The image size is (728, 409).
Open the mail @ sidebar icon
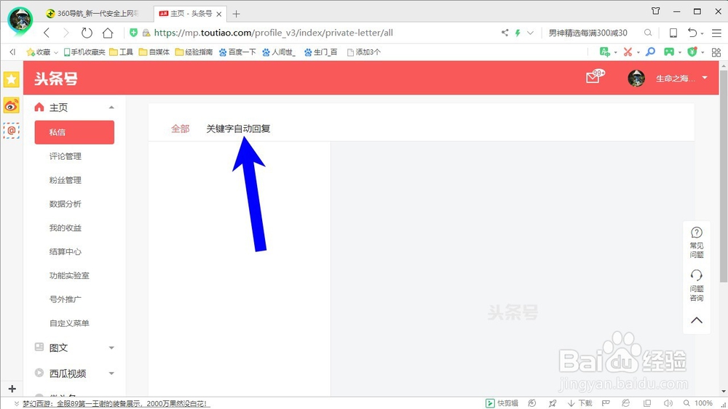click(x=12, y=131)
